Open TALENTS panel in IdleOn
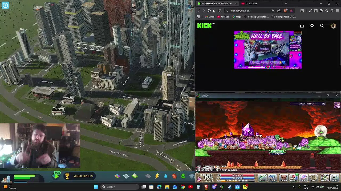This screenshot has height=191, width=341. (294, 178)
